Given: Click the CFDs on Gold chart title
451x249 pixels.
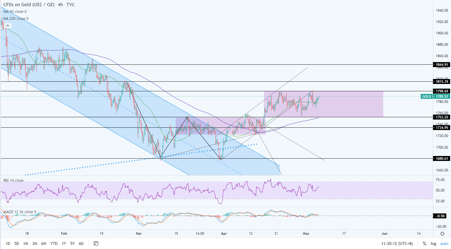Looking at the screenshot, I should [x=39, y=5].
